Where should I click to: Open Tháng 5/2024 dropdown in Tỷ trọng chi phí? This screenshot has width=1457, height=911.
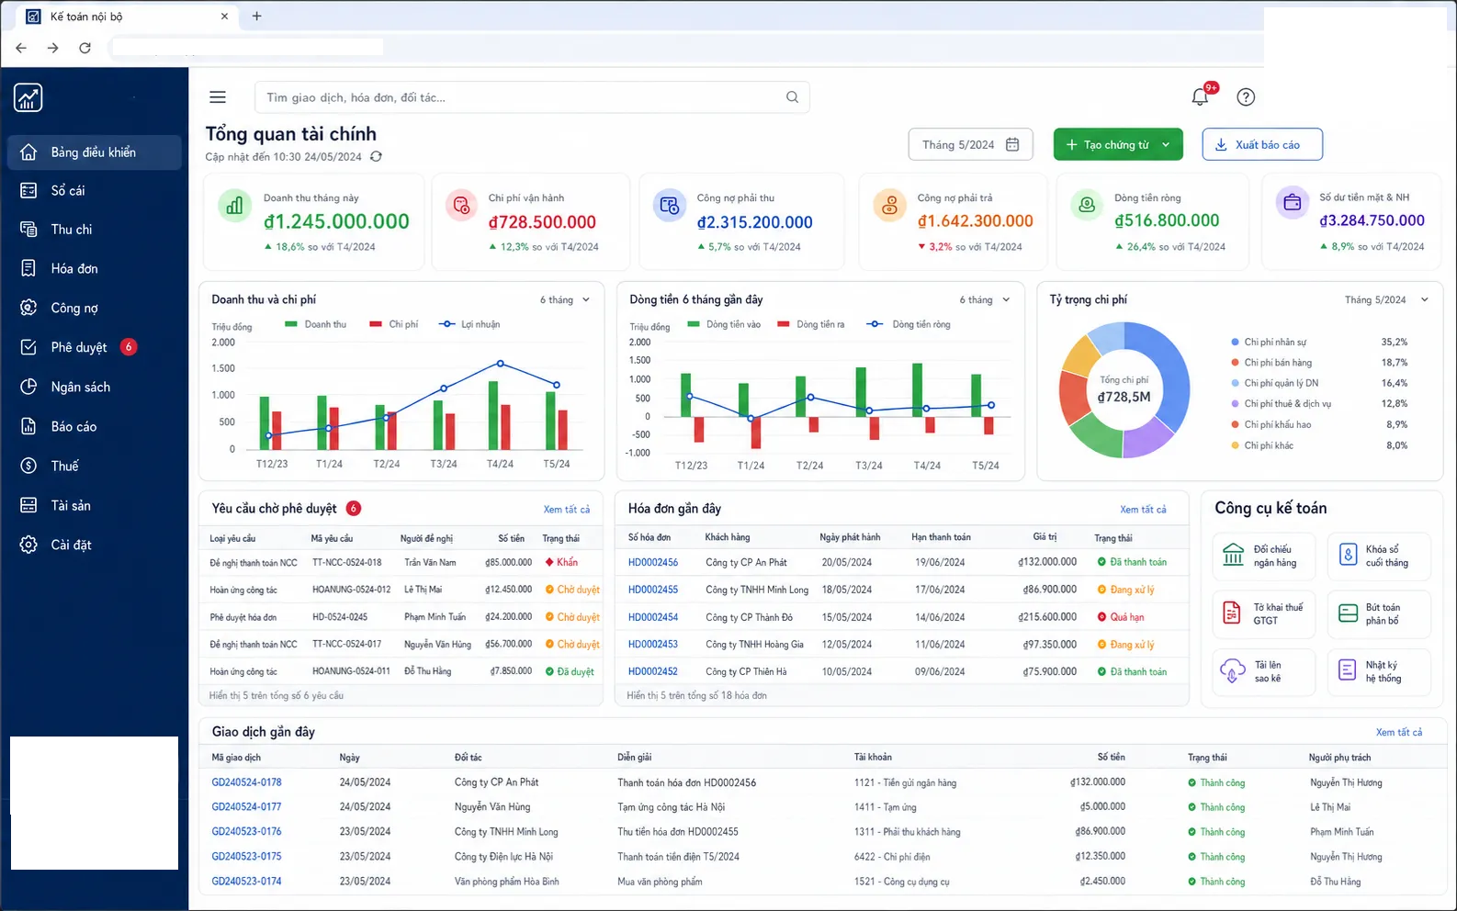1386,299
